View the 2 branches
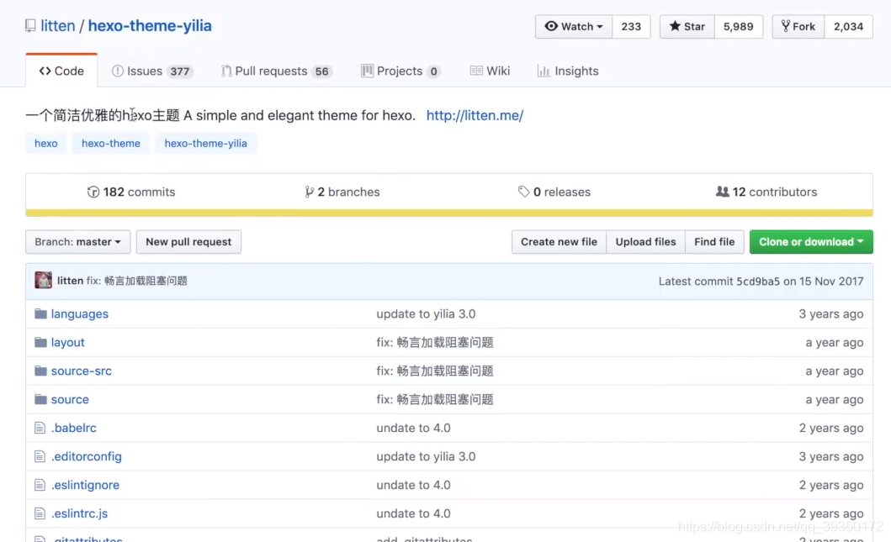 click(342, 192)
